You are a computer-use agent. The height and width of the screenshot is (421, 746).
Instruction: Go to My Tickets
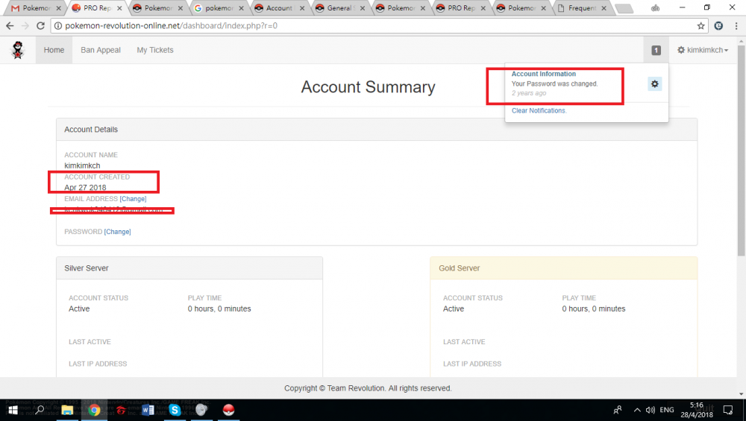[155, 50]
